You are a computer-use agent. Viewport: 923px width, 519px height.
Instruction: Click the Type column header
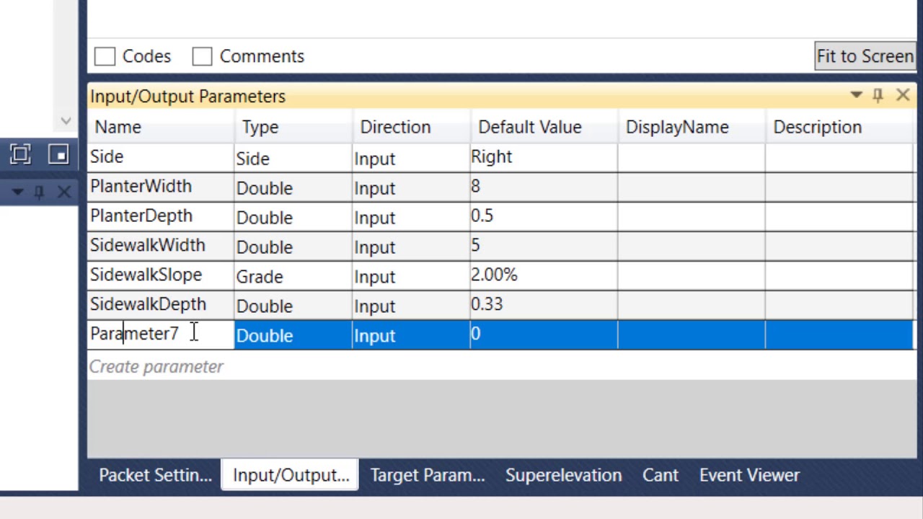click(293, 127)
